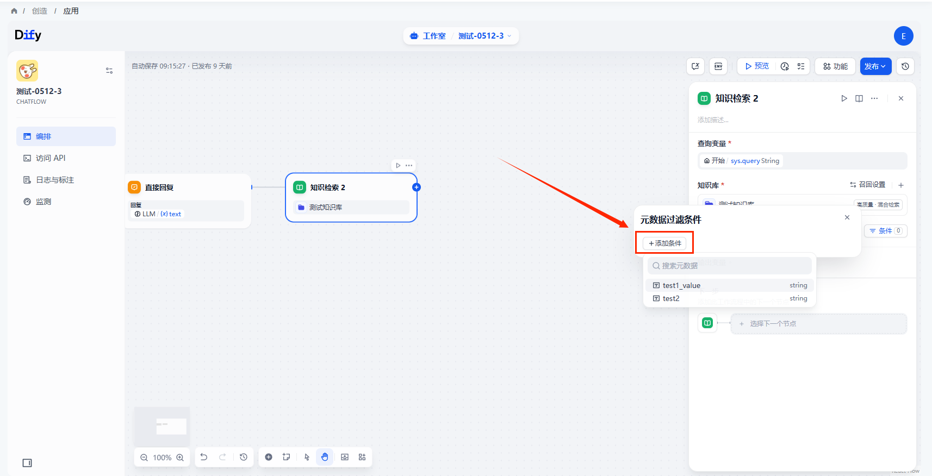This screenshot has width=932, height=476.
Task: Undo the last canvas change
Action: pyautogui.click(x=204, y=457)
